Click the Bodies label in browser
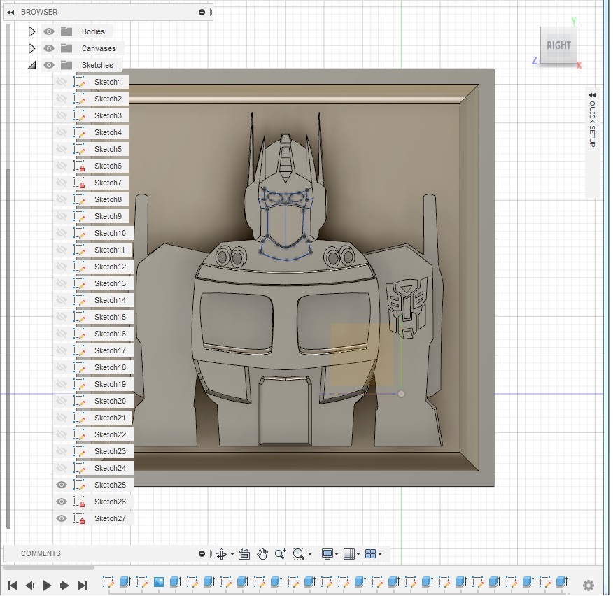Viewport: 613px width, 596px height. pos(93,31)
